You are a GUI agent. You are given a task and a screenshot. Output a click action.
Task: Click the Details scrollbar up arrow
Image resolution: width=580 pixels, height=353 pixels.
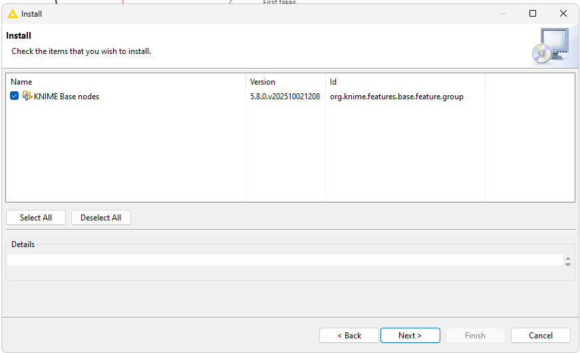568,258
